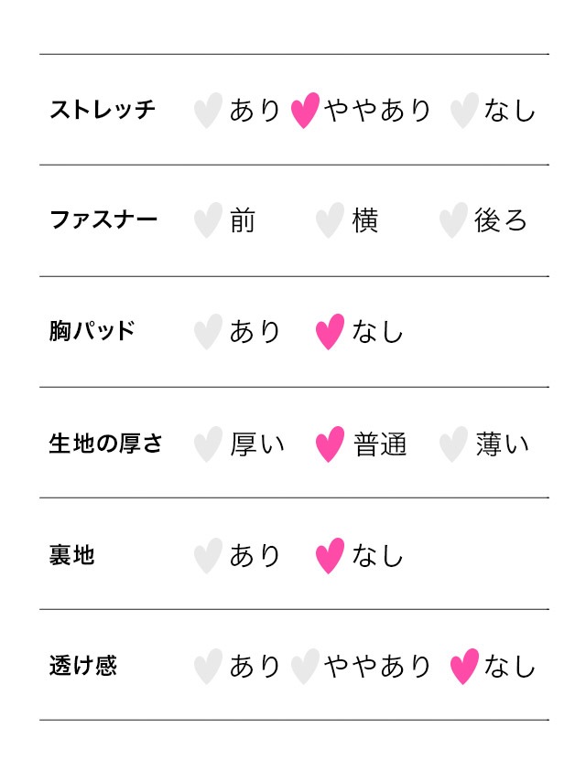The width and height of the screenshot is (586, 781).
Task: Choose the heart for 透け感 あり
Action: [x=208, y=667]
